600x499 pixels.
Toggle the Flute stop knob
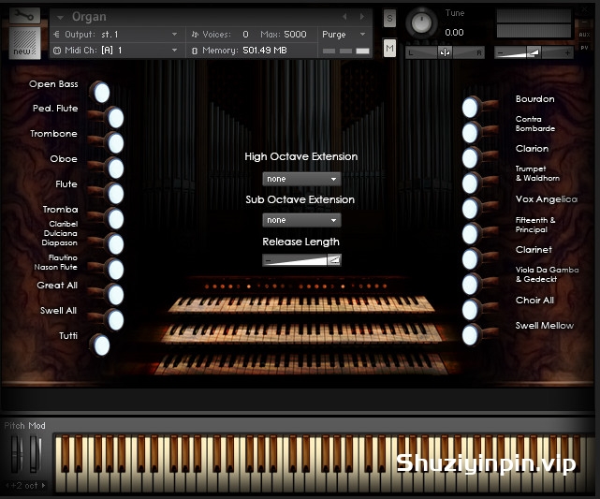(x=115, y=194)
